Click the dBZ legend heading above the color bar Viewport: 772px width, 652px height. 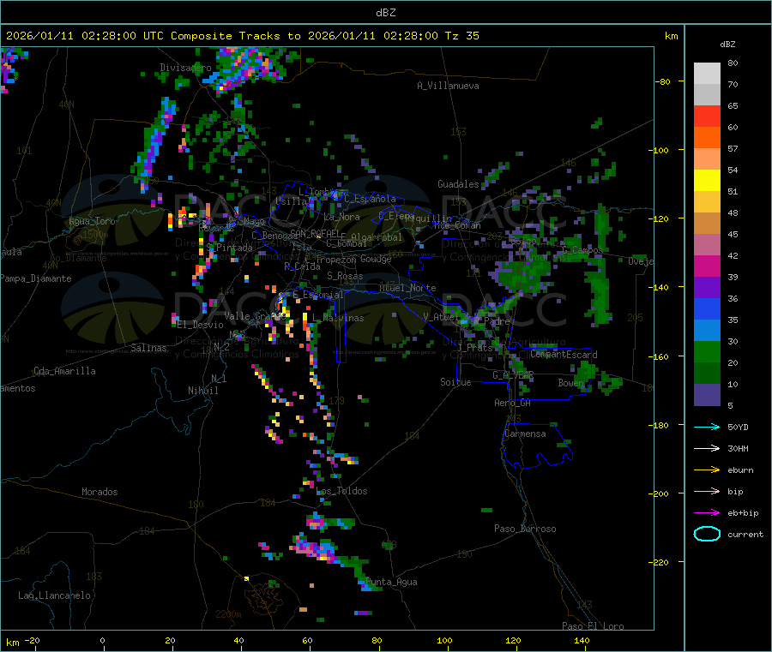pos(727,45)
